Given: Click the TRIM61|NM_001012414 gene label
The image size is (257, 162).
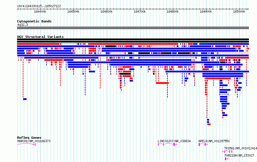Looking at the screenshot, I should 241,148.
